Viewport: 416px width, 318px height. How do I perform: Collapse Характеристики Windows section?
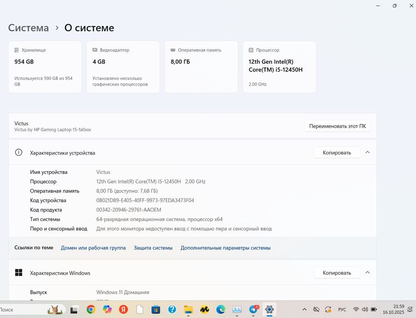pos(367,273)
